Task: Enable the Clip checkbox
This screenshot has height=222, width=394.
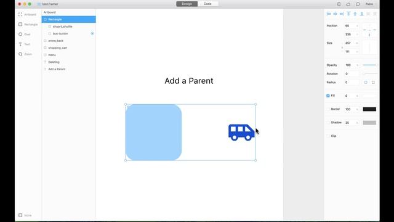Action: 328,136
